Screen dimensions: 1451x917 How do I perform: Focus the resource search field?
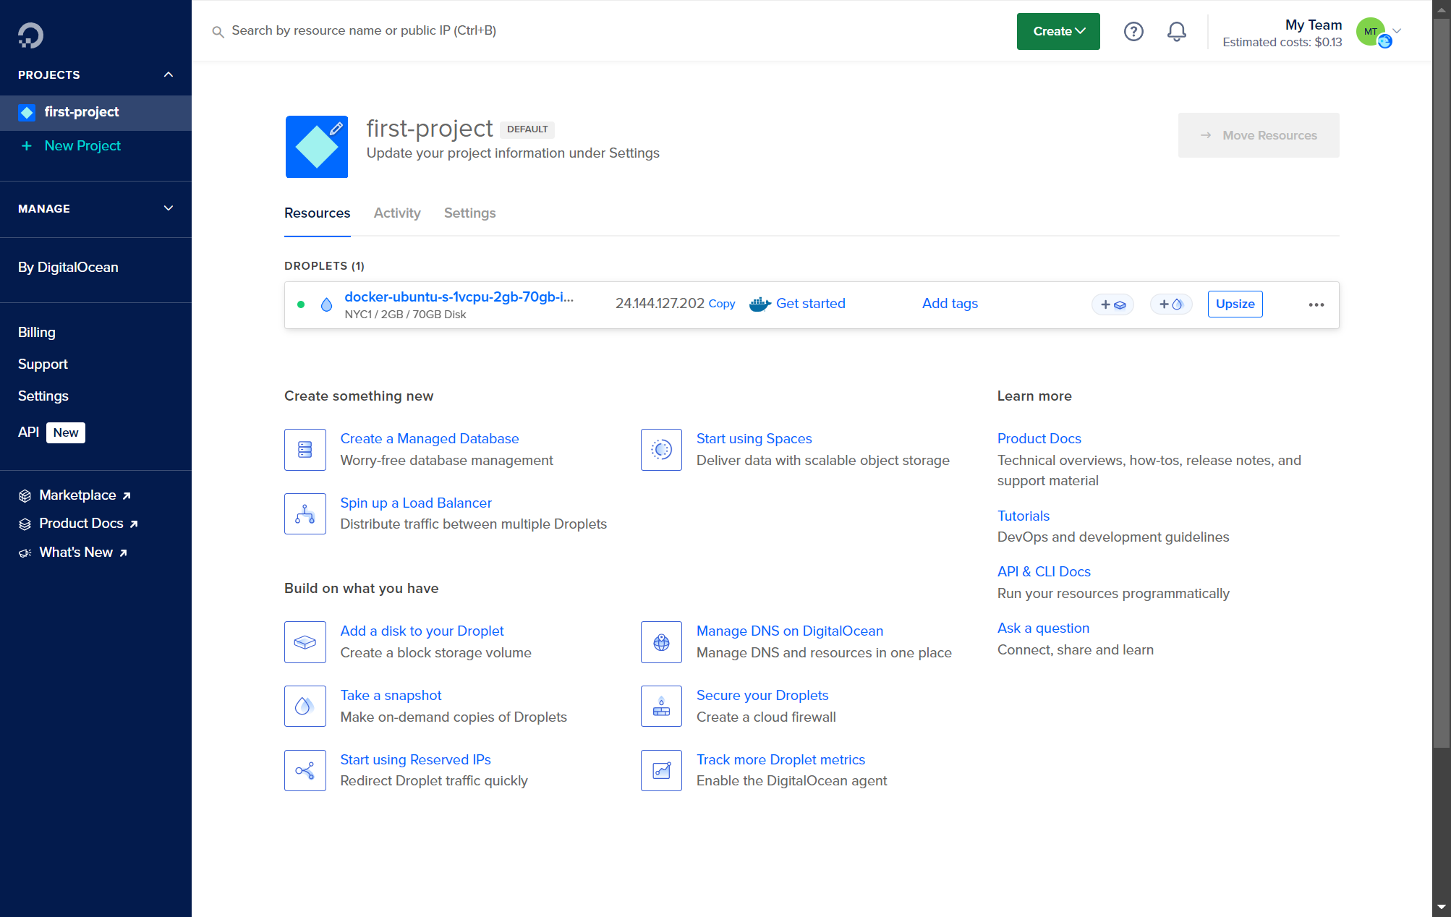click(x=364, y=30)
